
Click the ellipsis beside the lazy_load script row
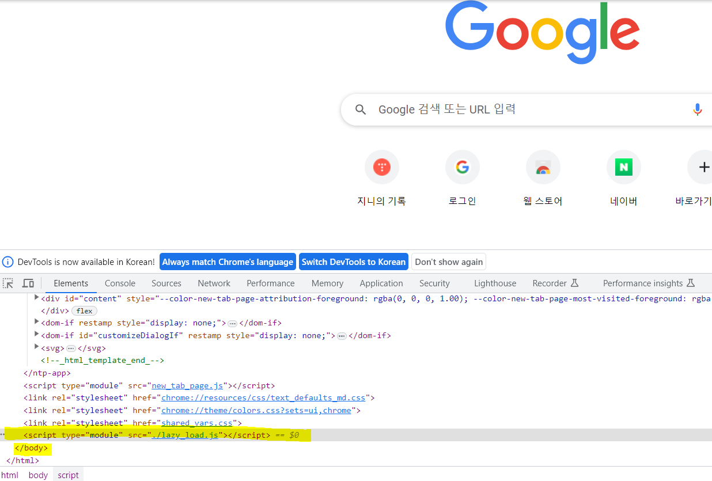pyautogui.click(x=2, y=435)
